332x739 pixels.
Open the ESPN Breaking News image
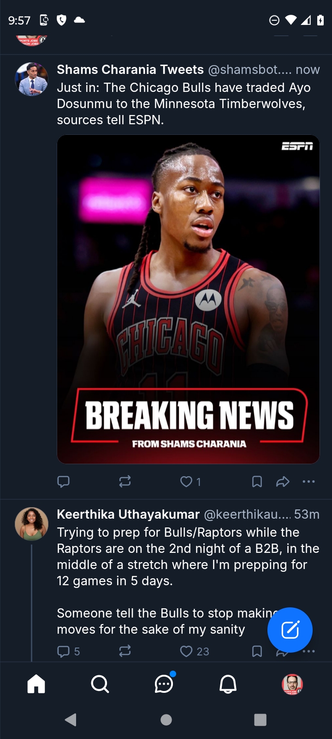(188, 299)
